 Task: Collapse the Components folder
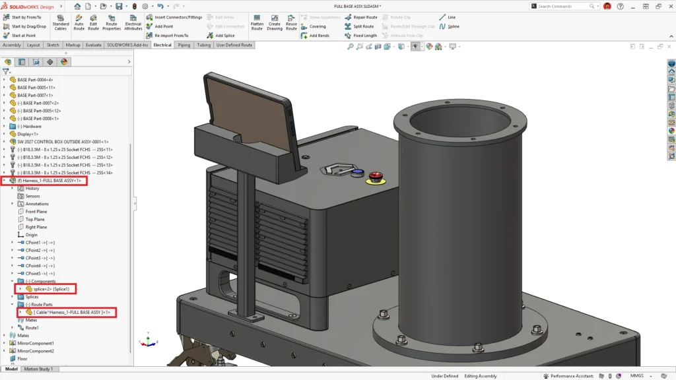click(12, 281)
